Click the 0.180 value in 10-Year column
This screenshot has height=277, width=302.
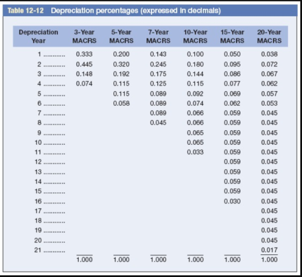click(x=195, y=64)
